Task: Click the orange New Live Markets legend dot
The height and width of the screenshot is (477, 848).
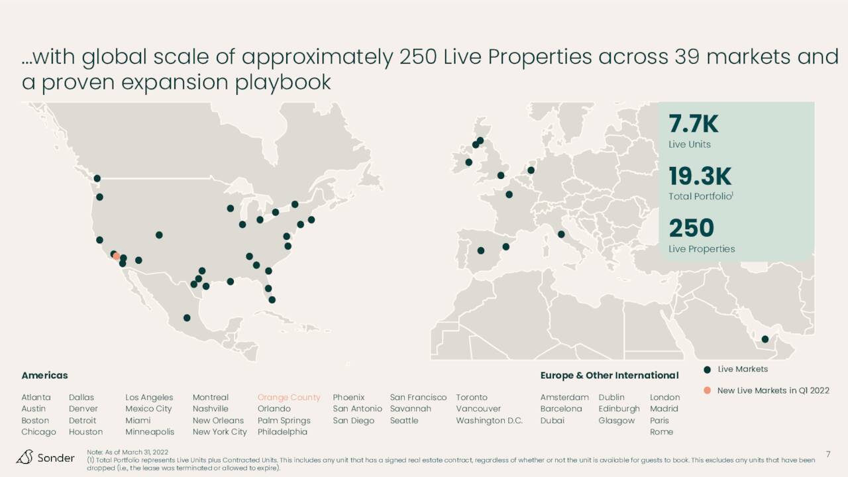Action: 707,390
